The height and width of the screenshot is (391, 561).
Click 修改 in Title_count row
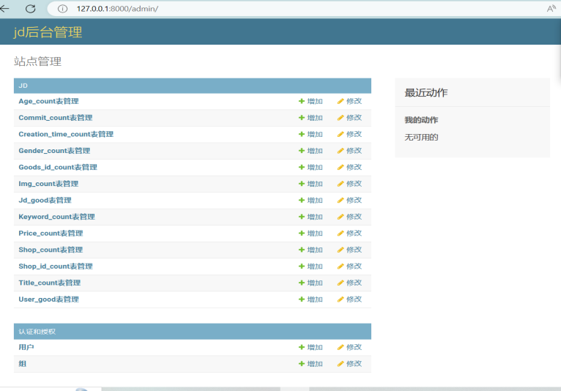point(349,283)
